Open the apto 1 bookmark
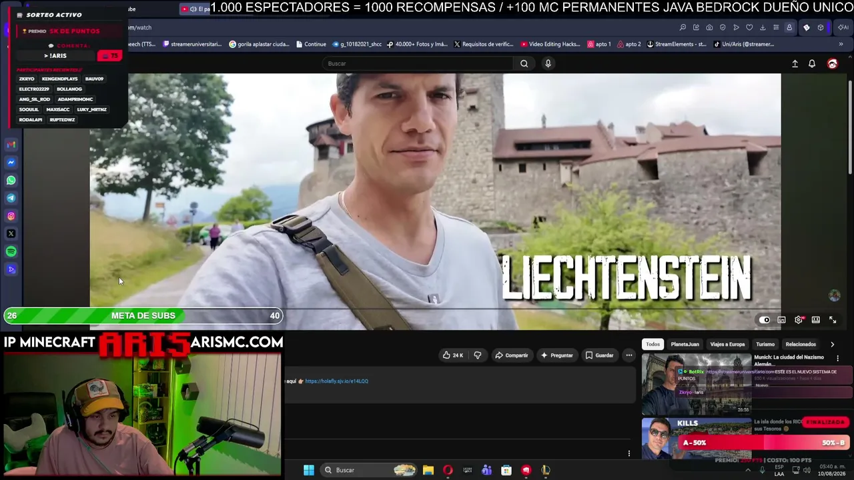This screenshot has height=480, width=854. [598, 44]
